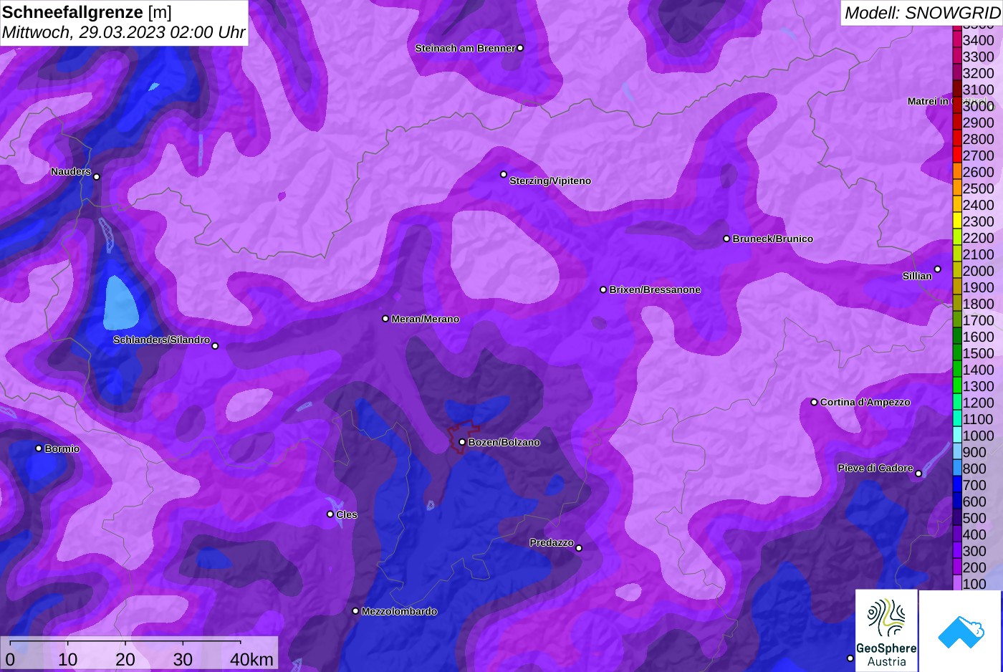Pick the red legend swatch beside 2700
The image size is (1003, 672).
(x=957, y=155)
